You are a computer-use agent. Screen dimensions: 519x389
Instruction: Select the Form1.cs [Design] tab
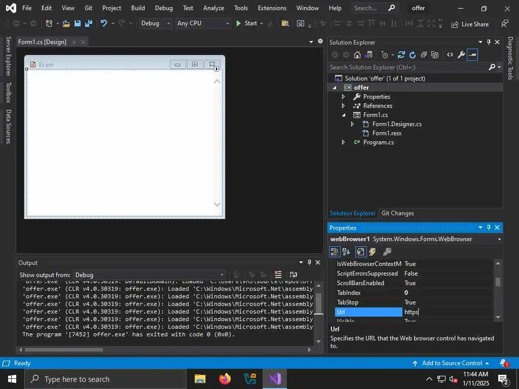click(x=42, y=42)
